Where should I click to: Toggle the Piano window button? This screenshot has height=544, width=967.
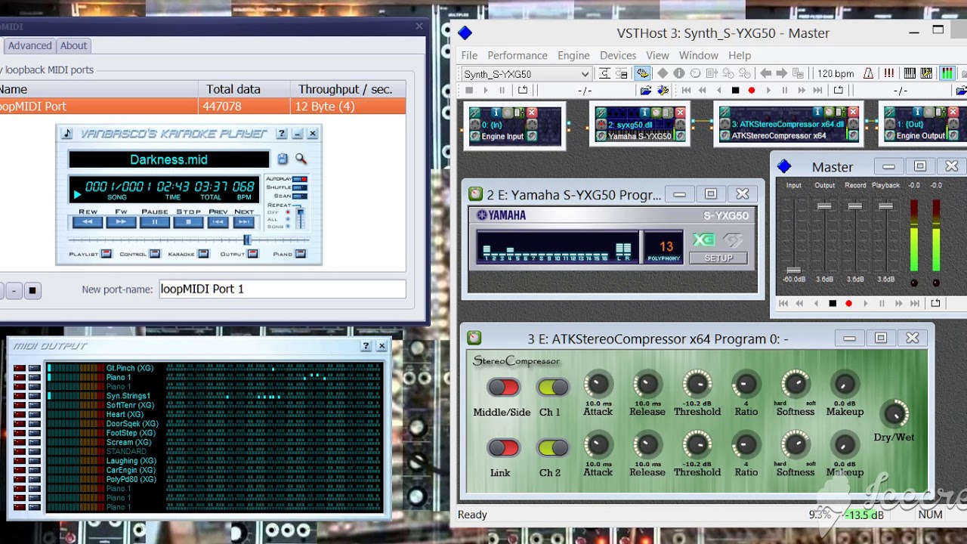click(301, 254)
